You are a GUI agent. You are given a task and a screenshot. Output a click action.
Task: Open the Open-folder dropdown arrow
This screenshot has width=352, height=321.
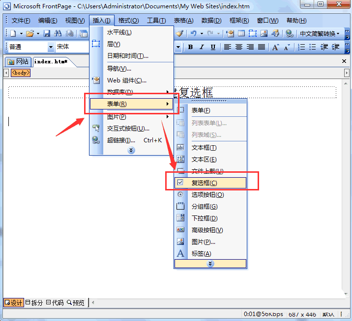click(x=38, y=34)
